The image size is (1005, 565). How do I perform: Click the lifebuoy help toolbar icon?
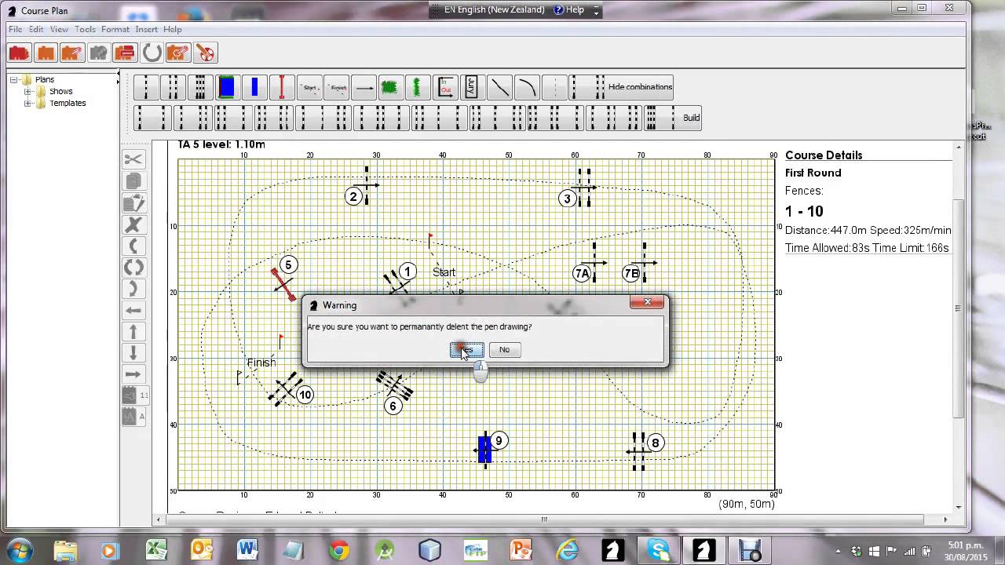(x=205, y=53)
